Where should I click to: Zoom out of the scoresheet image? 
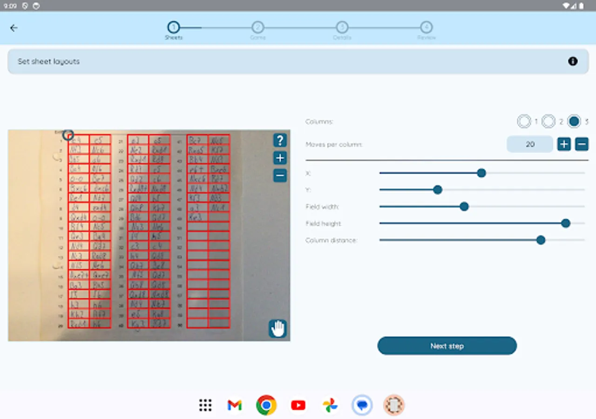279,176
